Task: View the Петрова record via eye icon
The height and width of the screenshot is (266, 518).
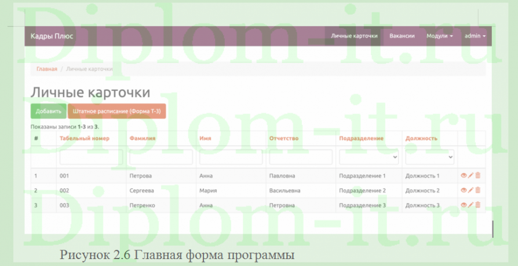Action: click(464, 176)
